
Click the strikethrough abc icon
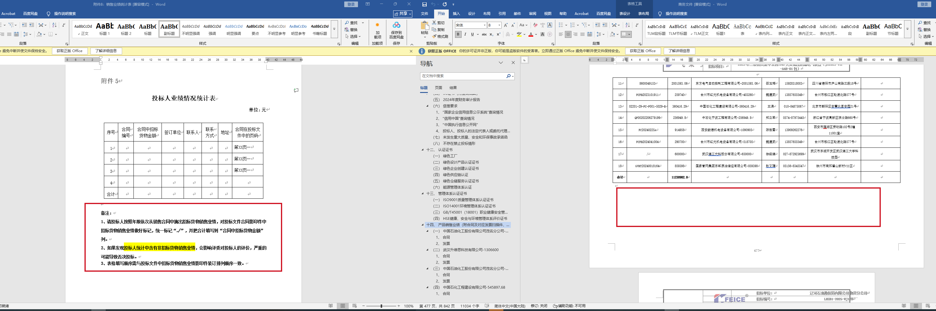[484, 35]
